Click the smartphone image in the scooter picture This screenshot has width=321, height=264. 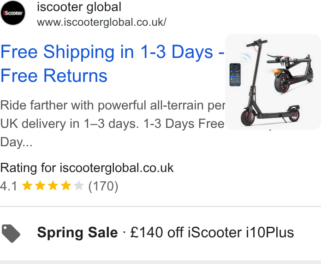[235, 75]
